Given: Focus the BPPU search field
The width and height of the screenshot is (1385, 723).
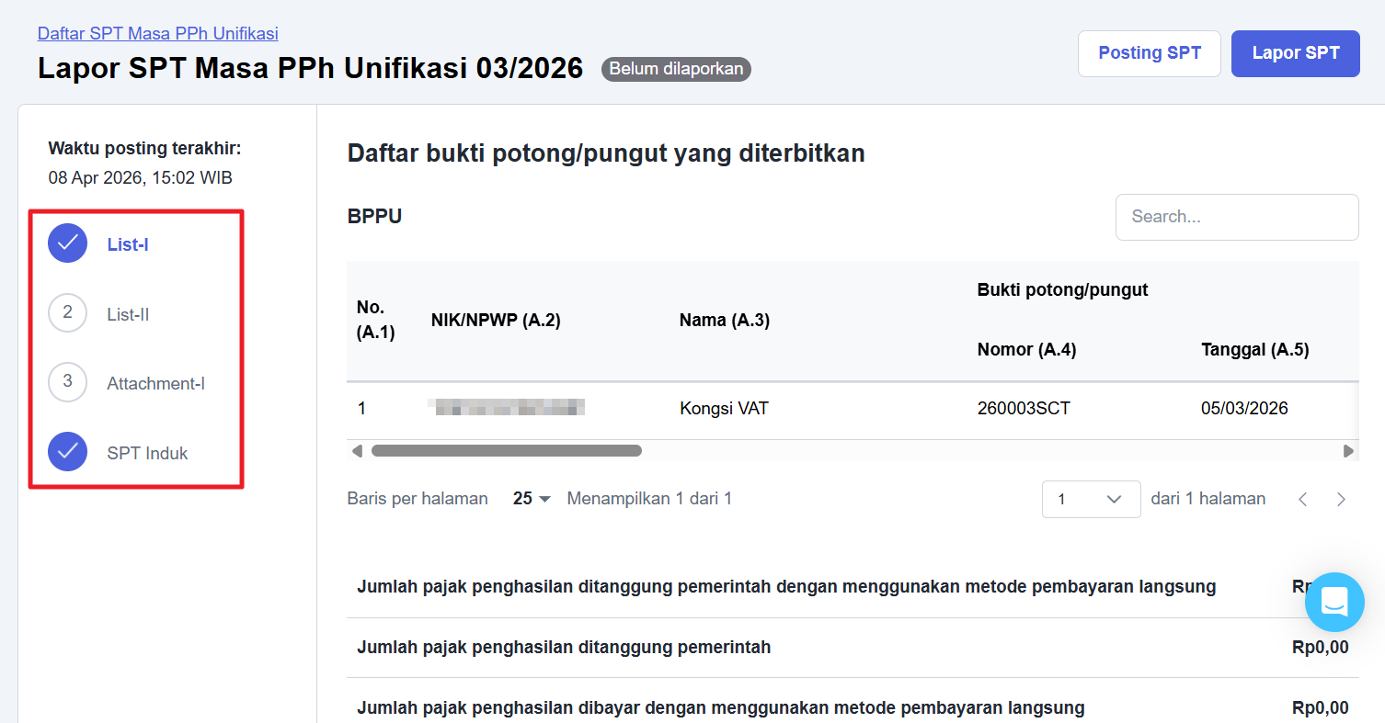Looking at the screenshot, I should tap(1236, 217).
